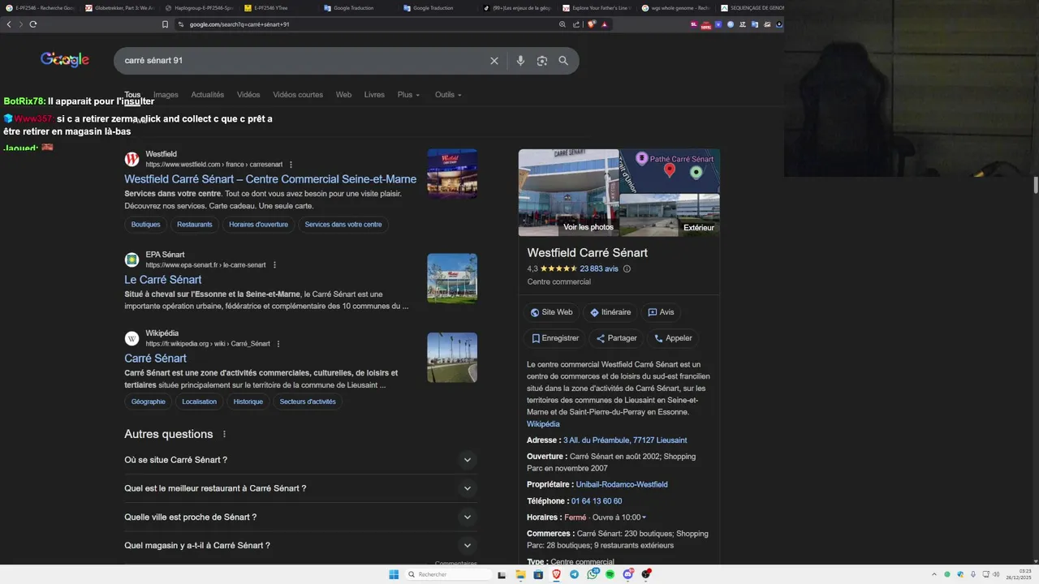This screenshot has width=1039, height=584.
Task: Open the three-dot menu beside Wikipédia result
Action: (x=278, y=344)
